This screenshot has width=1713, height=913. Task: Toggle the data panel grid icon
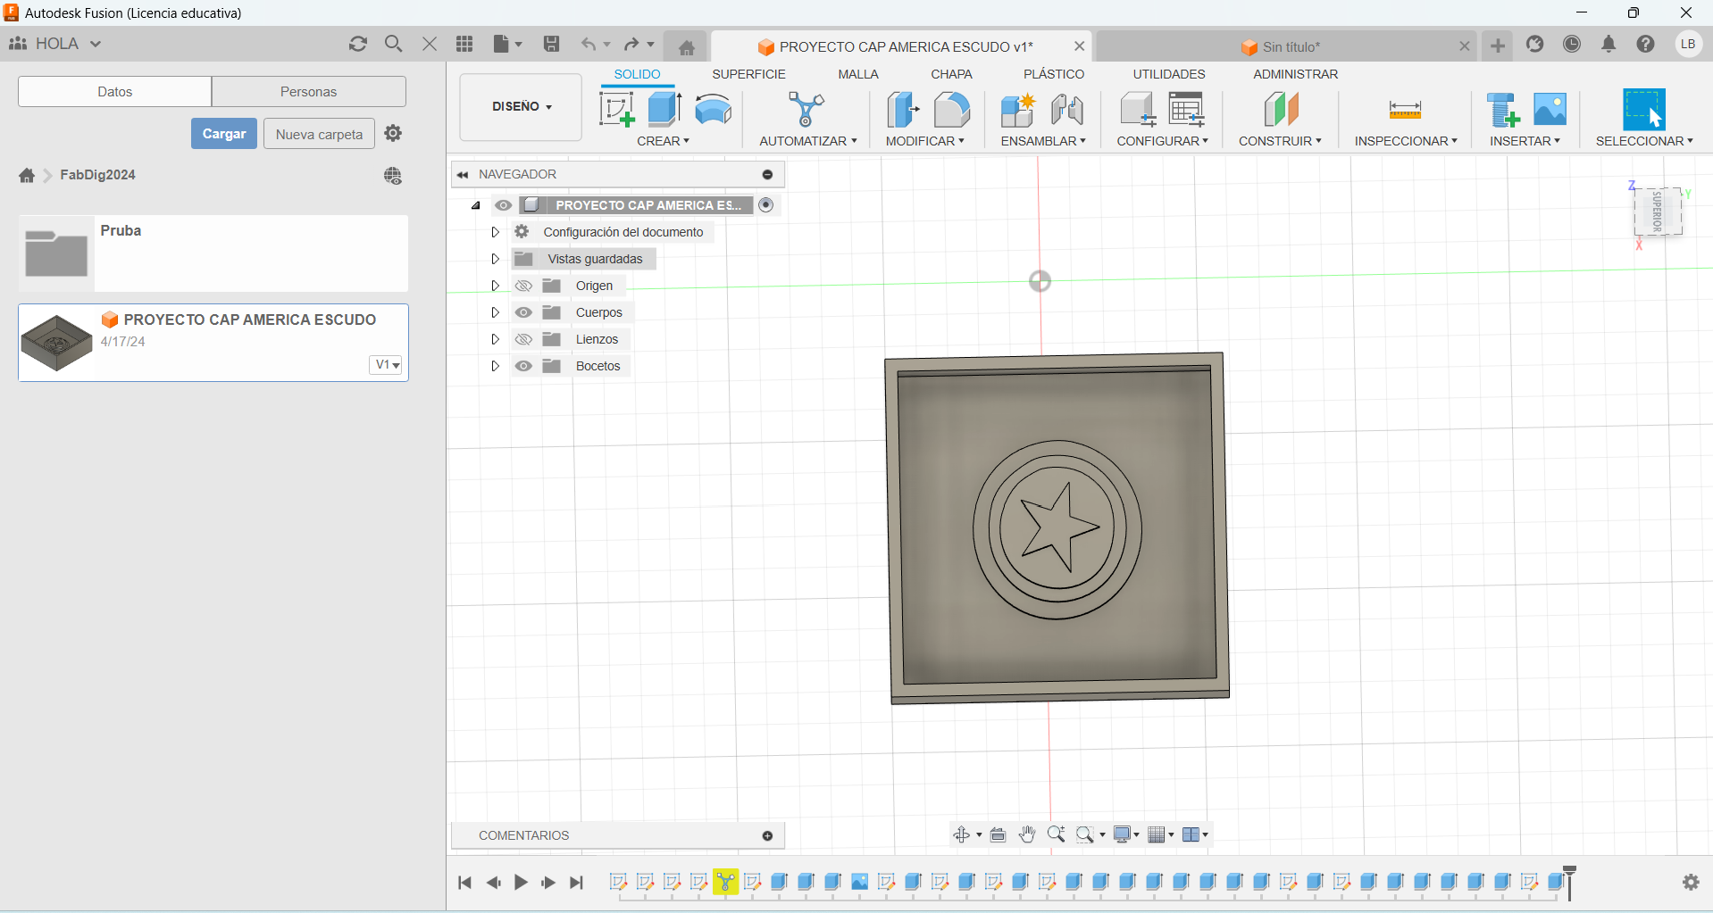pos(464,44)
